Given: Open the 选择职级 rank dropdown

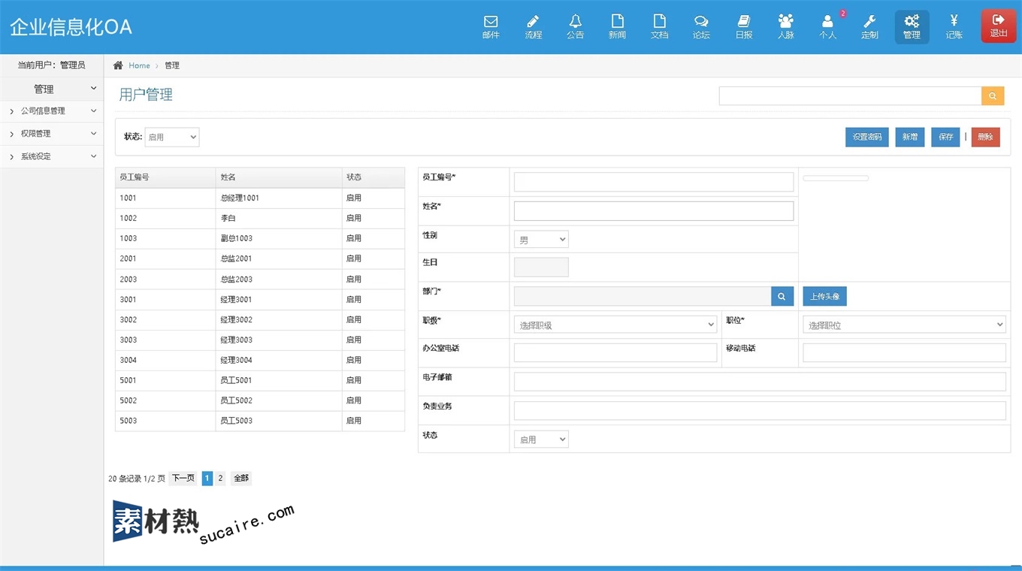Looking at the screenshot, I should coord(615,325).
